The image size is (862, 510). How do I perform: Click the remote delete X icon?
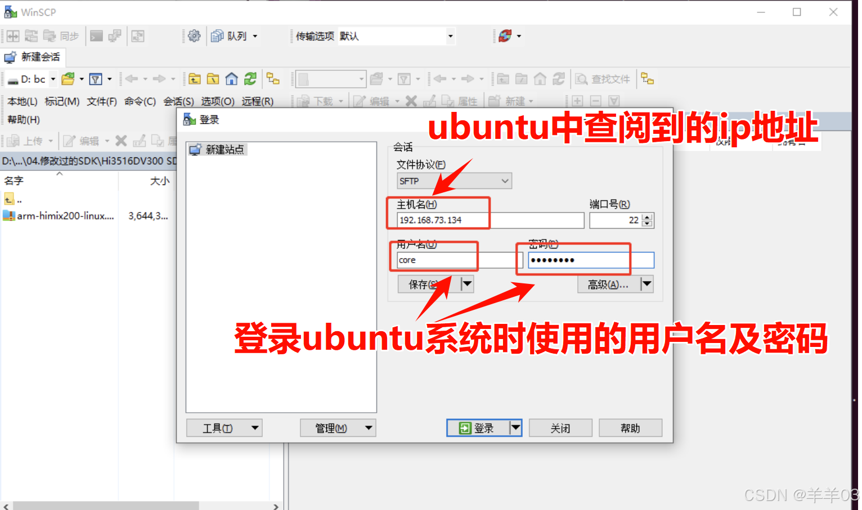coord(411,101)
